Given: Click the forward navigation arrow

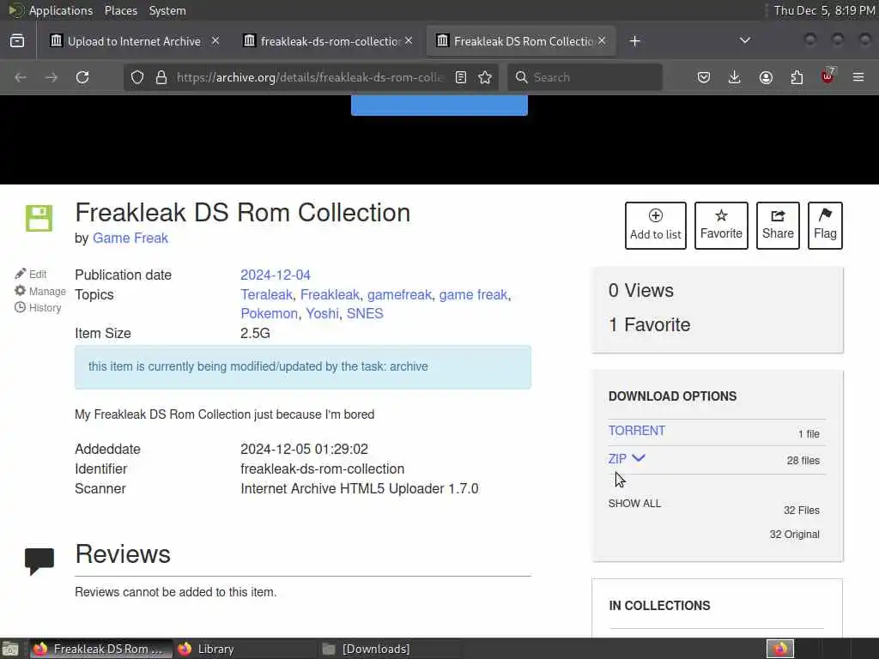Looking at the screenshot, I should tap(51, 77).
